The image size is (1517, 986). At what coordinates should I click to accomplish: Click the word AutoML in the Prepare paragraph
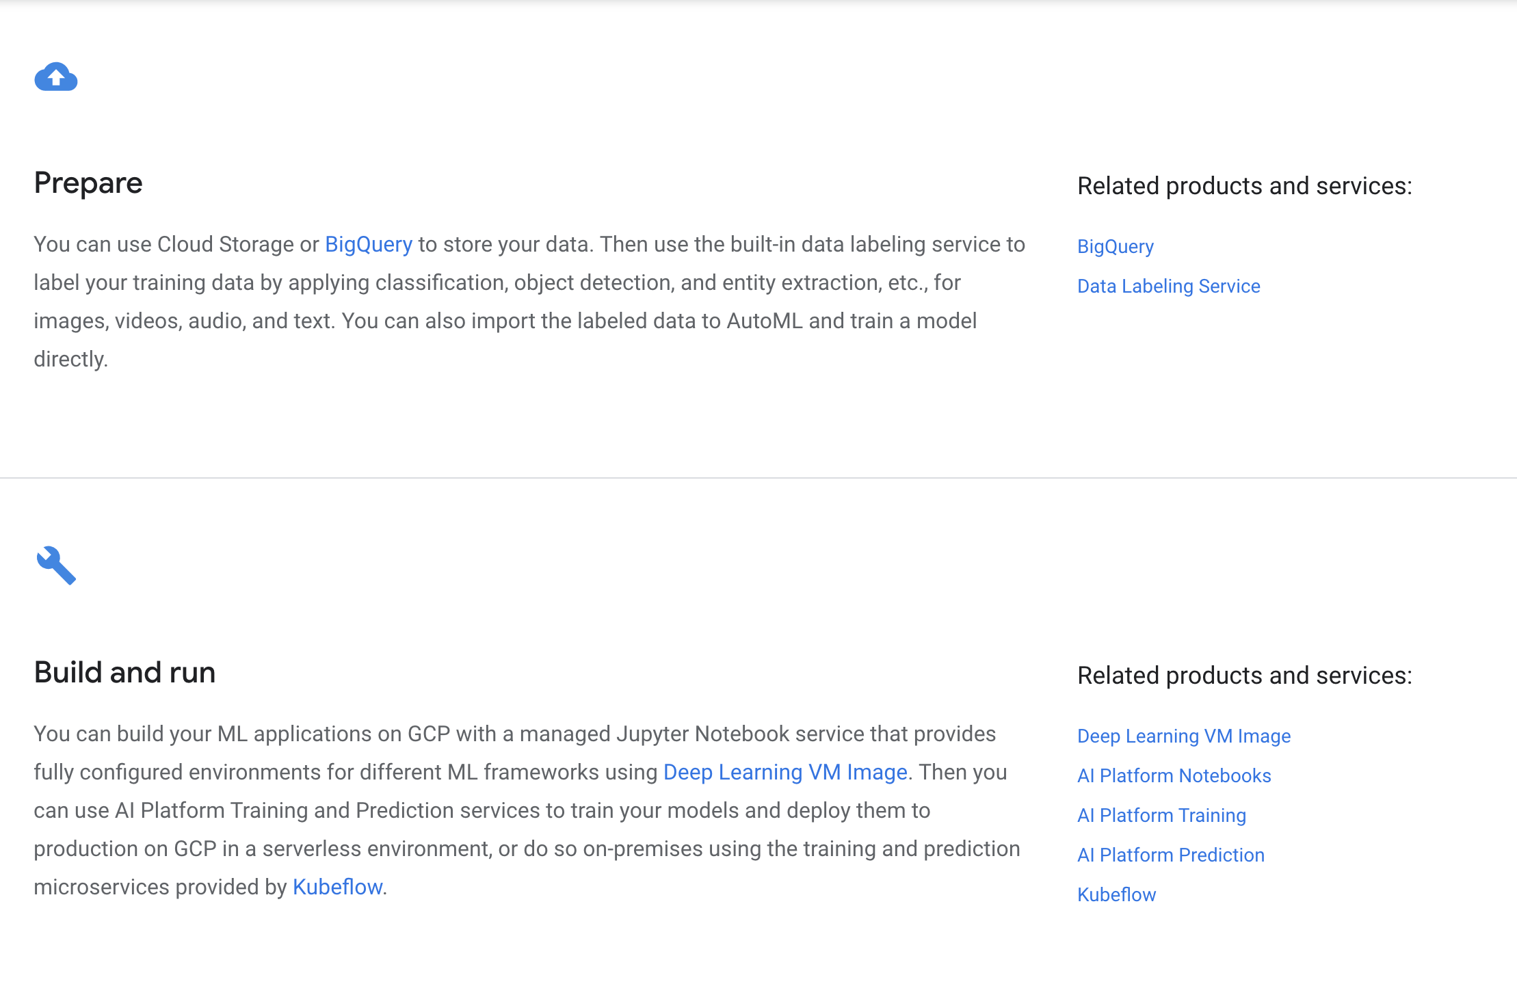pyautogui.click(x=764, y=321)
